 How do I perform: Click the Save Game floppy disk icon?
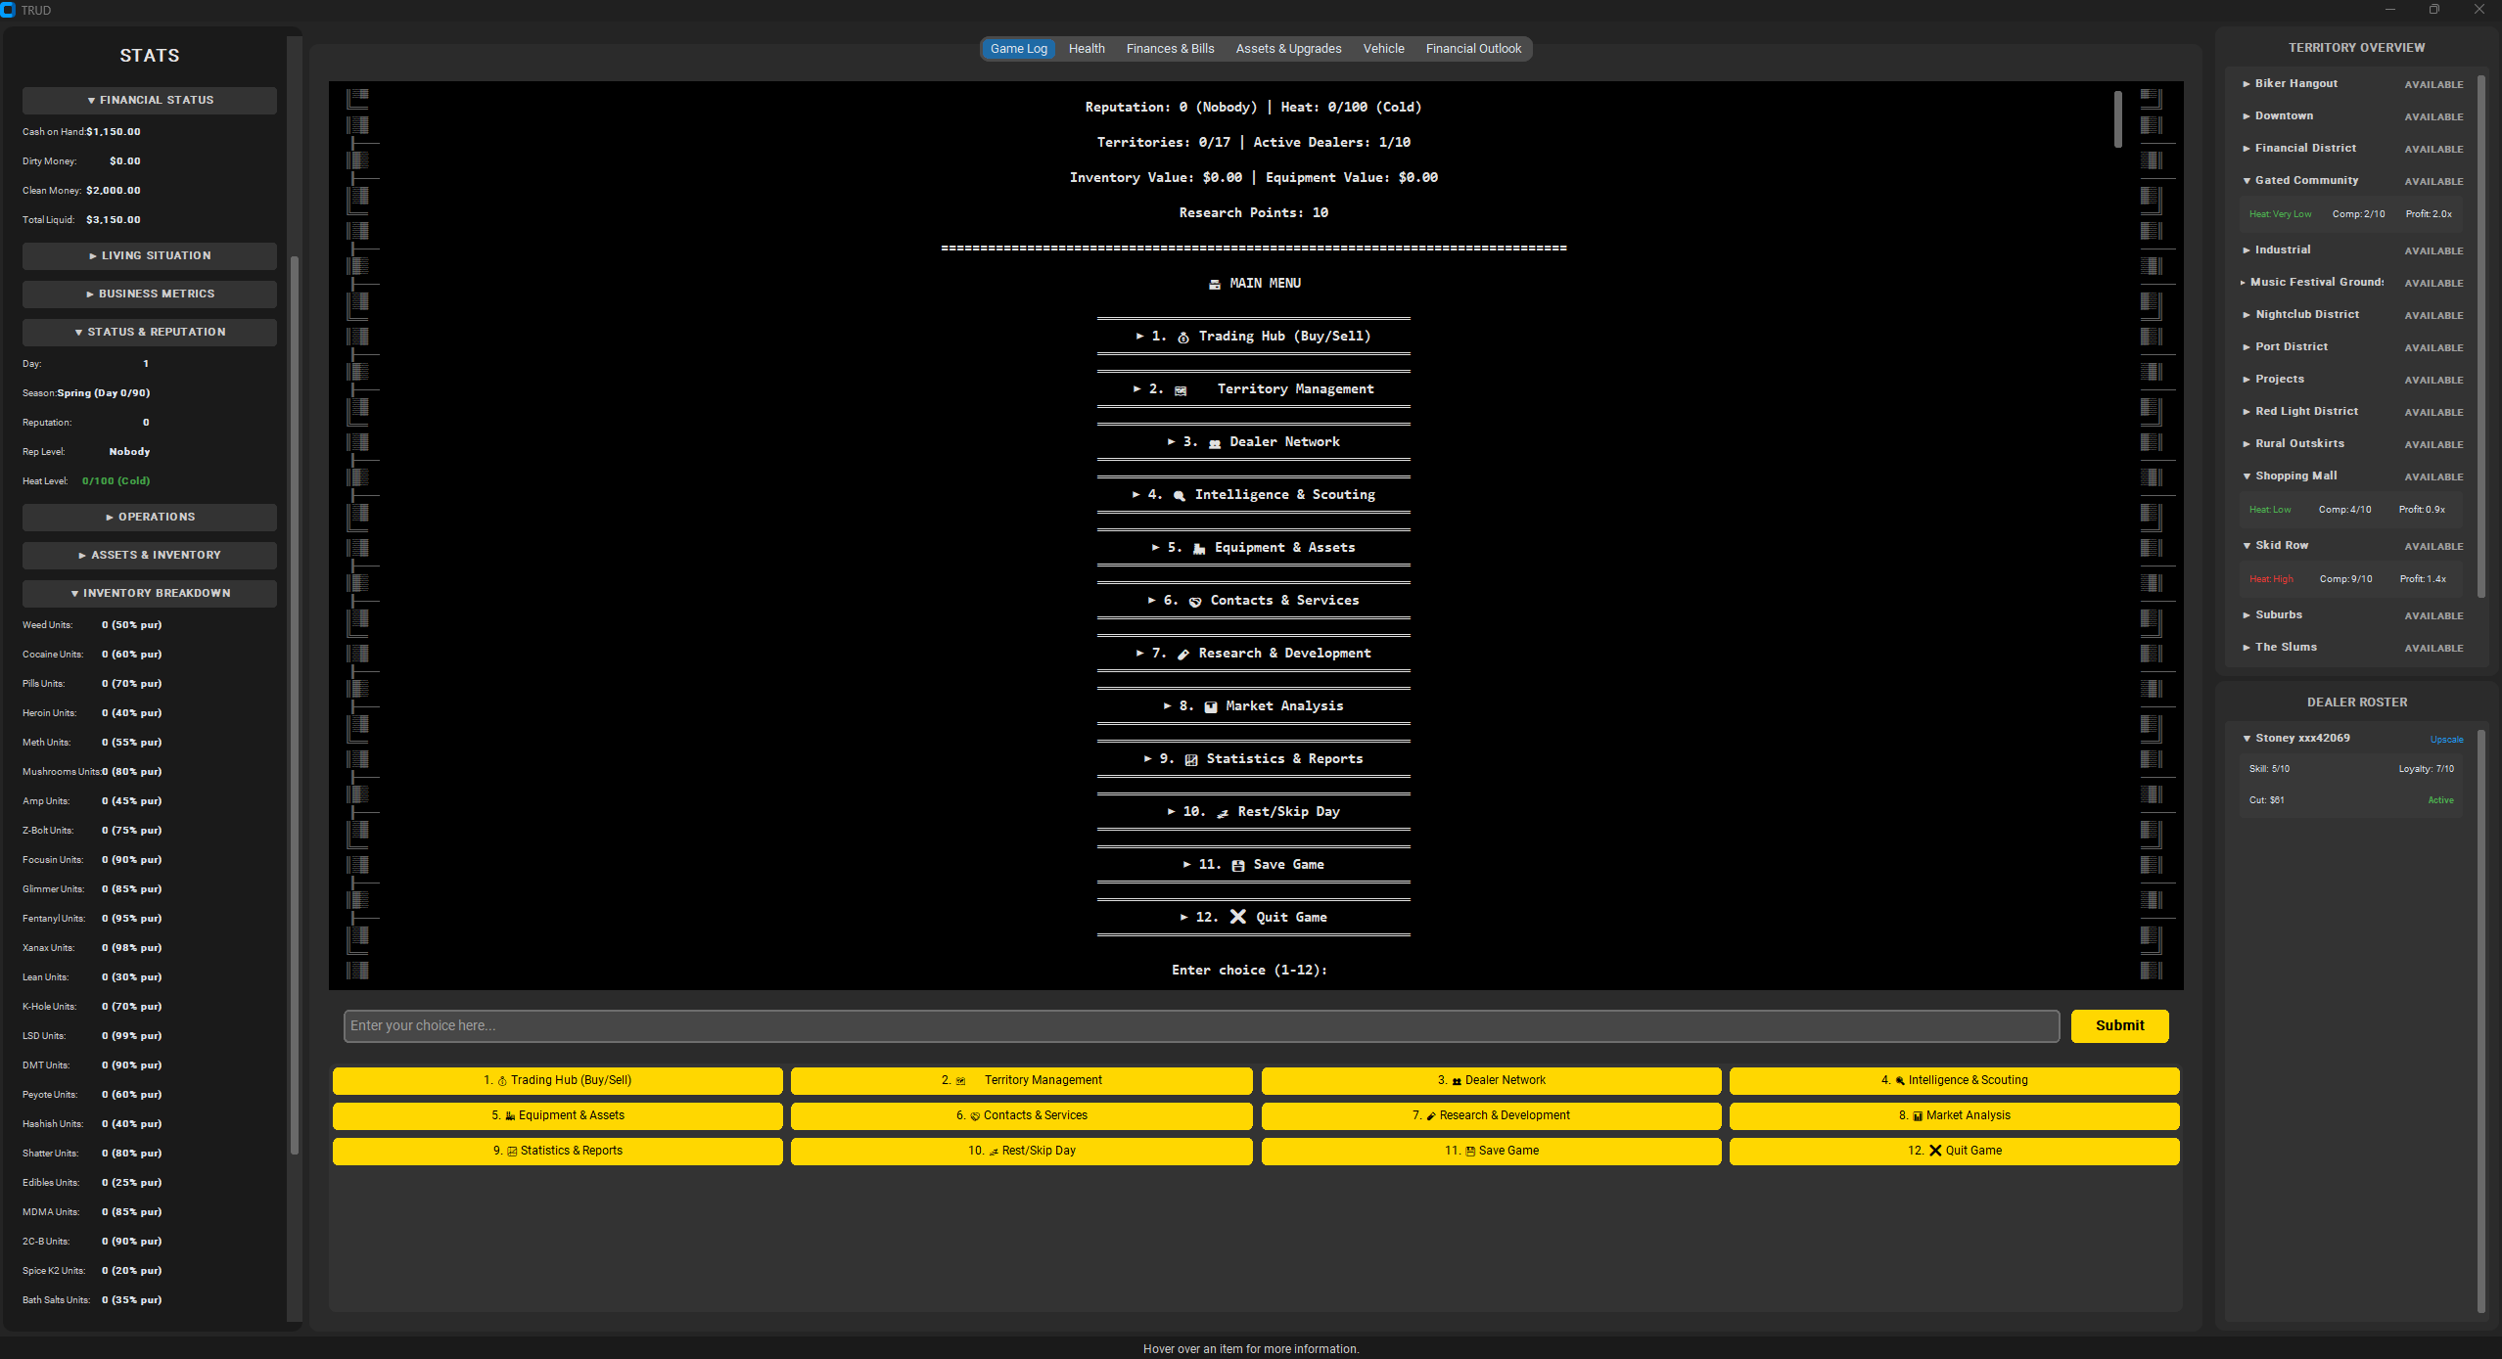1237,865
